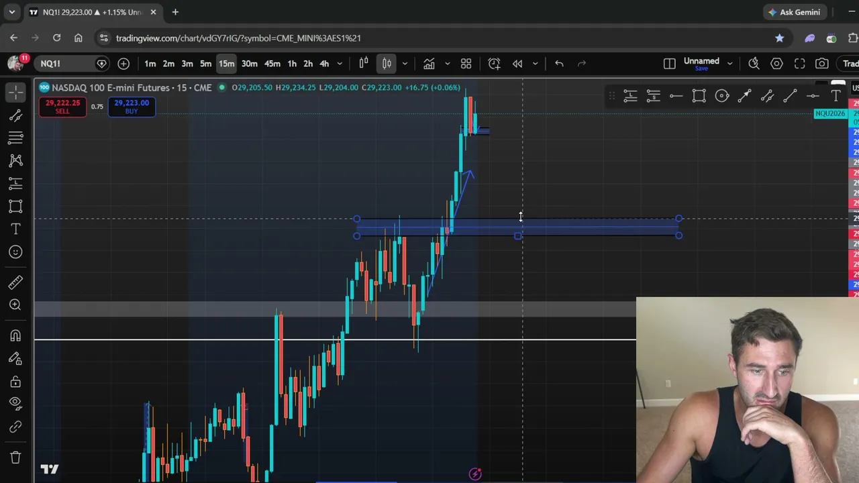
Task: Create an alert with the clock icon
Action: [x=494, y=64]
